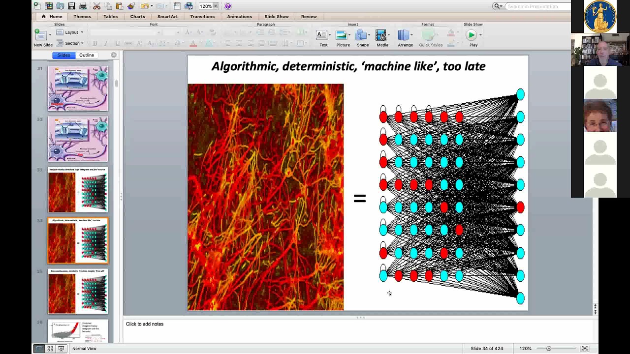Click the Open file icon
This screenshot has width=630, height=354.
click(60, 6)
